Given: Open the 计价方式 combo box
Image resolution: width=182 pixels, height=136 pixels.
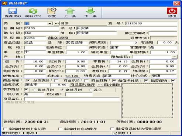Looking at the screenshot, I should (x=164, y=76).
